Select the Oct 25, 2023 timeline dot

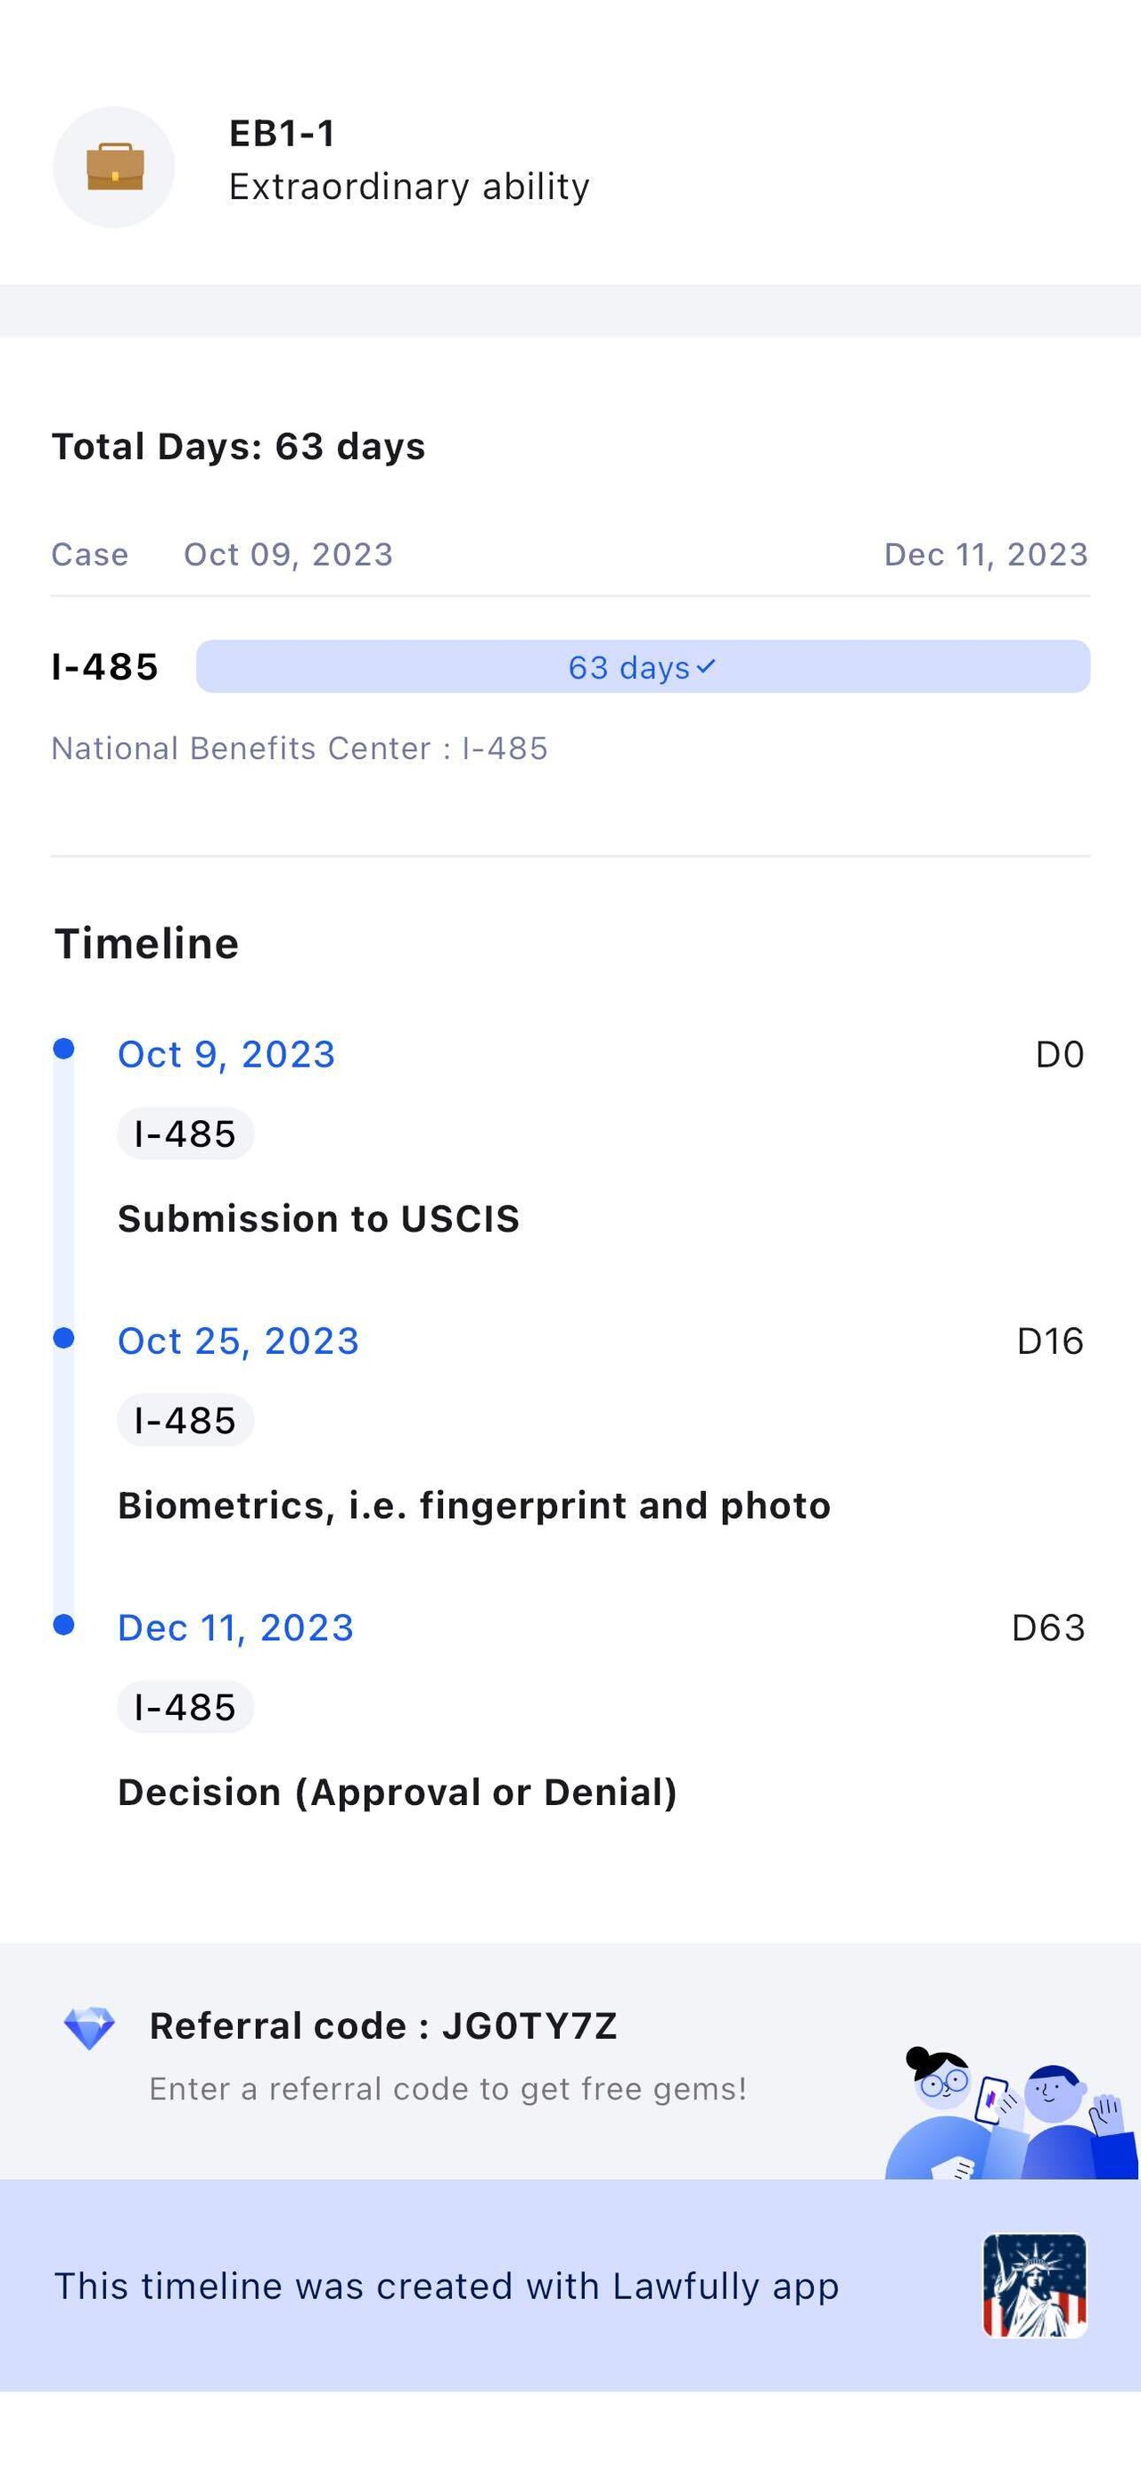pyautogui.click(x=63, y=1338)
